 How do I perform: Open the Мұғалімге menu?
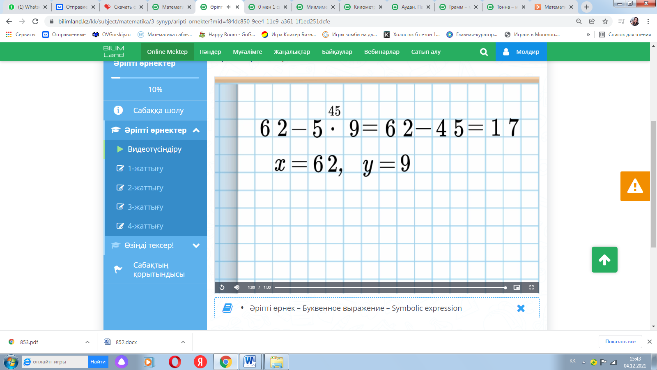(x=248, y=52)
